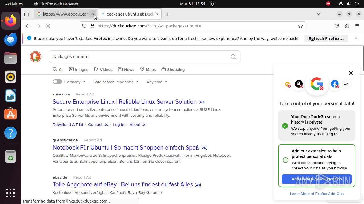Toggle the Germany region switch
364x204 pixels.
[57, 82]
